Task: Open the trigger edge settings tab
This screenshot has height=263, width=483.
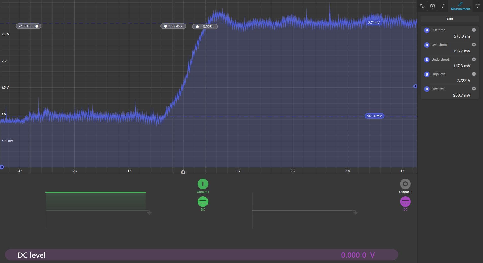Action: [443, 6]
